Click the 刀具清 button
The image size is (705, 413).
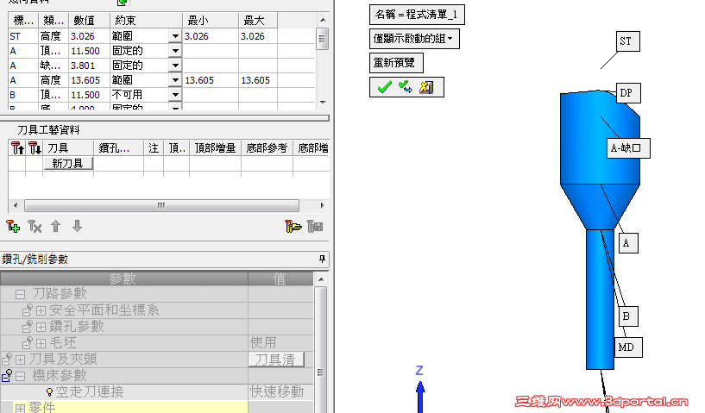[x=276, y=360]
